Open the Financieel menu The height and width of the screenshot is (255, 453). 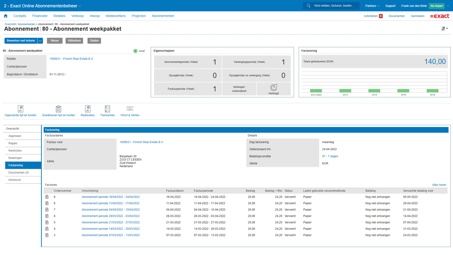(40, 16)
